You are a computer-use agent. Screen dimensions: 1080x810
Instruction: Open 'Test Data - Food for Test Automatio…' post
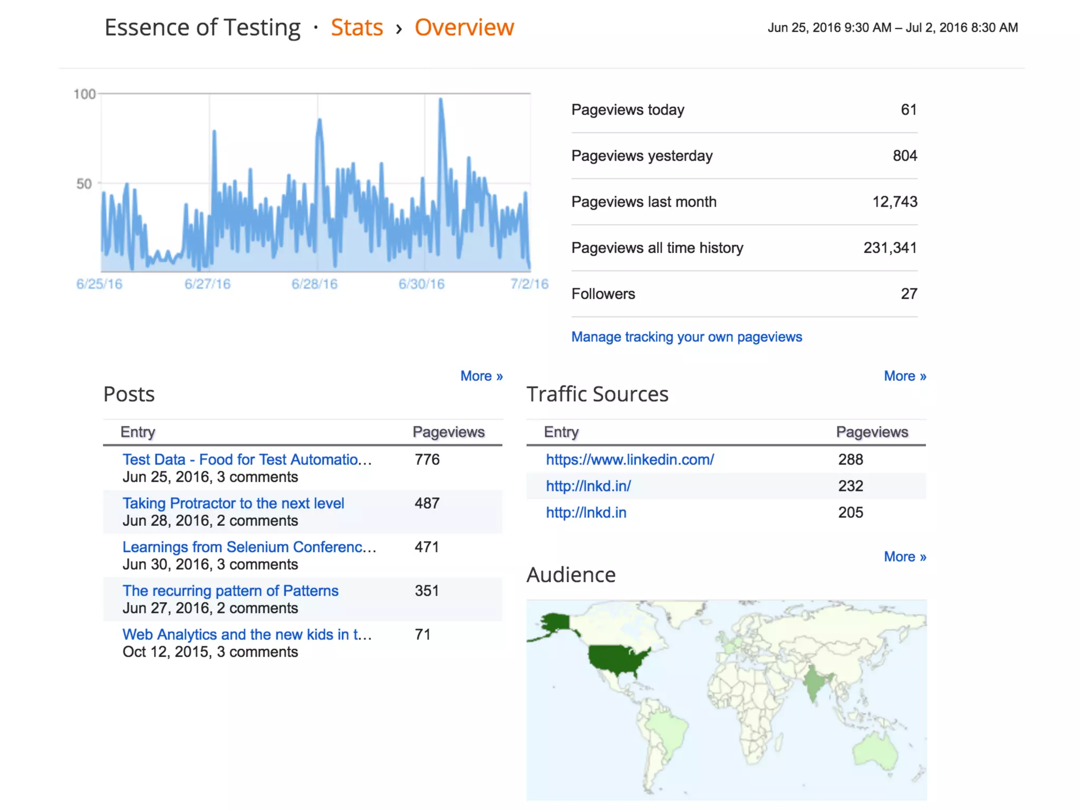click(x=247, y=459)
